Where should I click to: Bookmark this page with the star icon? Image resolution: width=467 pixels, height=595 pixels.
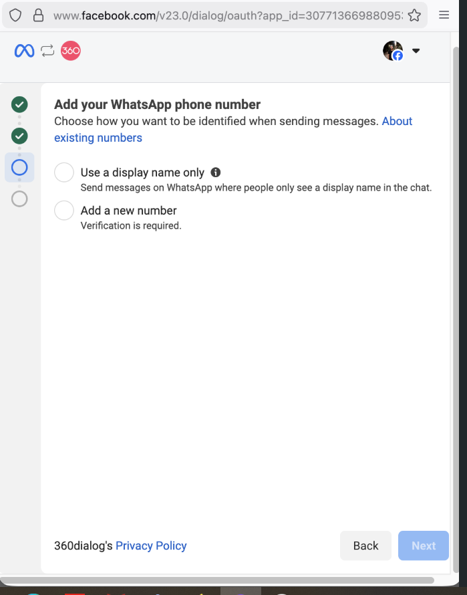click(414, 15)
